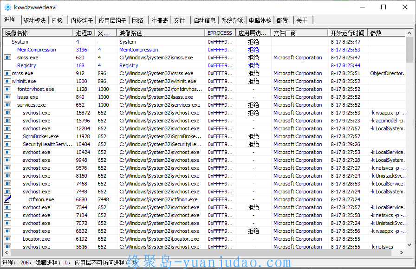This screenshot has width=416, height=269.
Task: Open the 应用层钩子 tab
Action: click(x=112, y=20)
